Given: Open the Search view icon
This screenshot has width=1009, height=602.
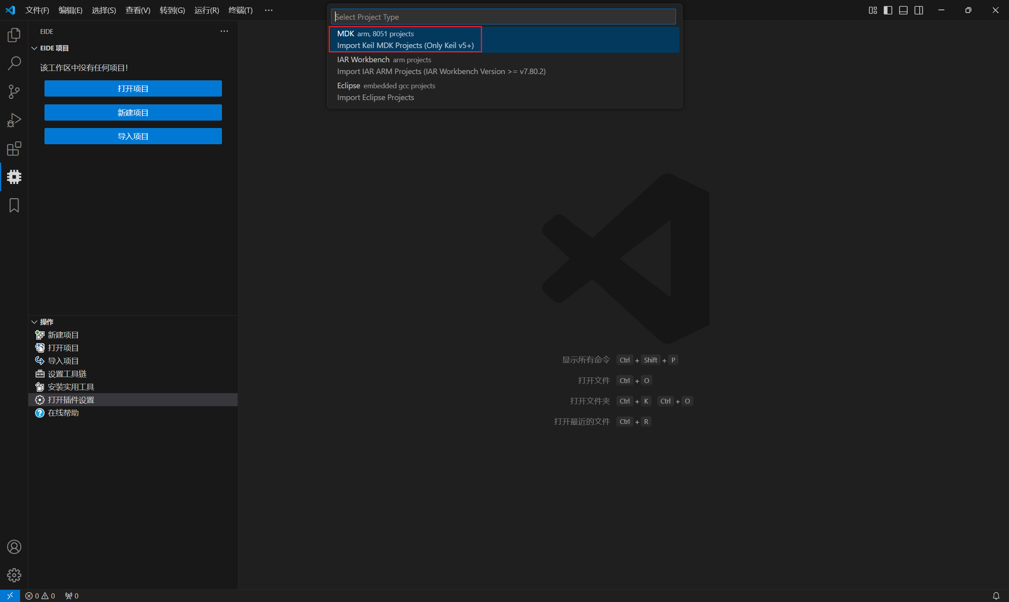Looking at the screenshot, I should pyautogui.click(x=14, y=63).
